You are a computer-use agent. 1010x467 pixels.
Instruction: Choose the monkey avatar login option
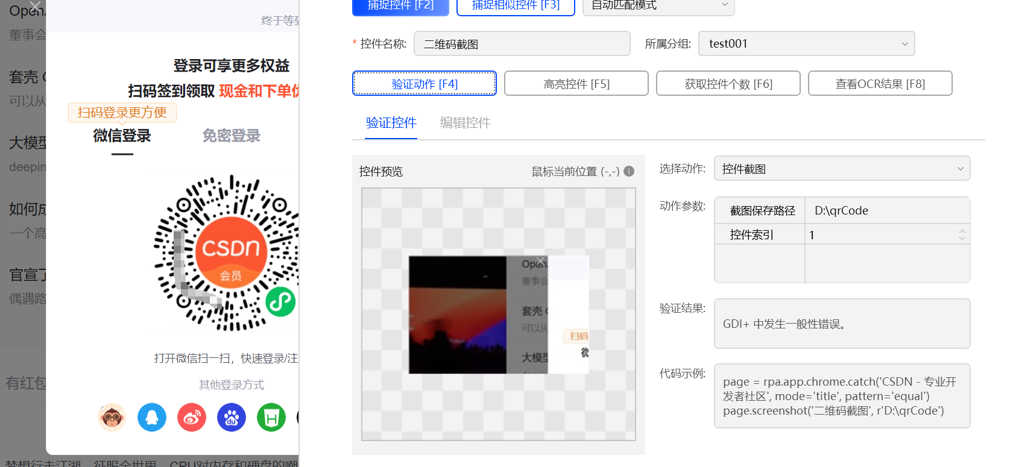(112, 417)
